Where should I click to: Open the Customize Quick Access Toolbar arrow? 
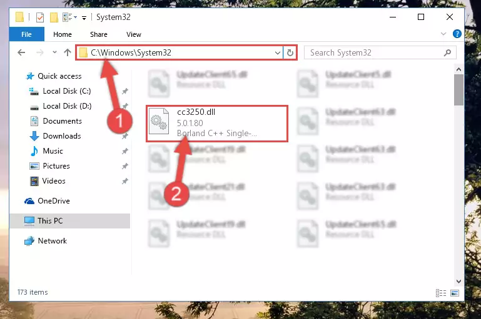point(84,18)
